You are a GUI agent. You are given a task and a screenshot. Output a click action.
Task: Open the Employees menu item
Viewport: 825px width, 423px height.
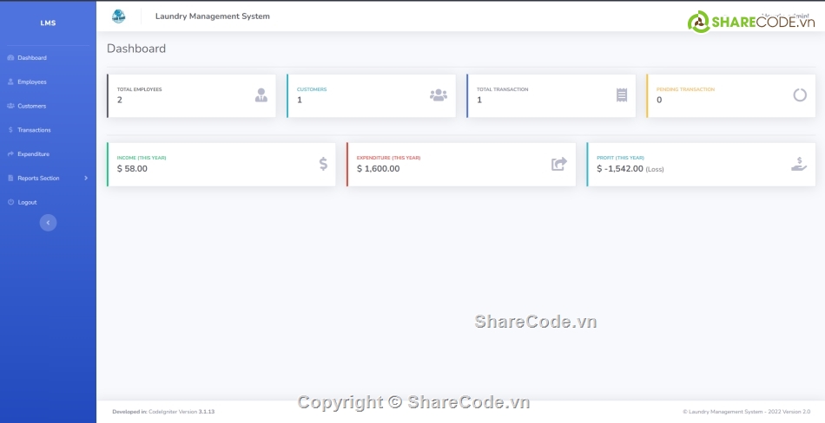[x=48, y=82]
